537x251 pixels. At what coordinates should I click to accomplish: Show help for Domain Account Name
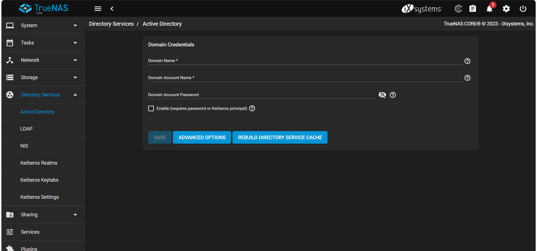[468, 78]
